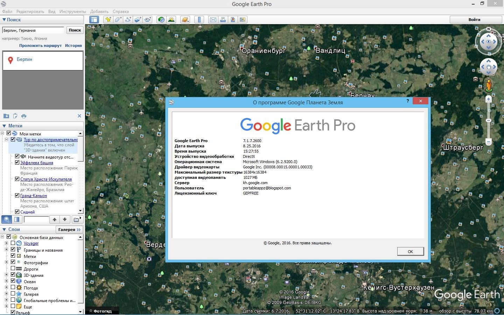This screenshot has height=315, width=504.
Task: Click the Street View pegman icon
Action: (x=489, y=85)
